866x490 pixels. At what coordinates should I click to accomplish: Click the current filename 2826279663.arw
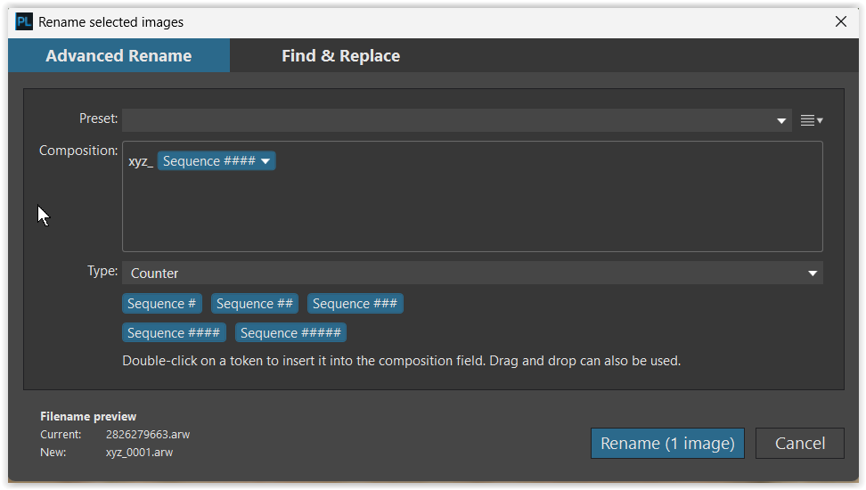pos(148,435)
